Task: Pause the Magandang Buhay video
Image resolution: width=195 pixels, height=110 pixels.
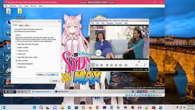Action: point(97,65)
